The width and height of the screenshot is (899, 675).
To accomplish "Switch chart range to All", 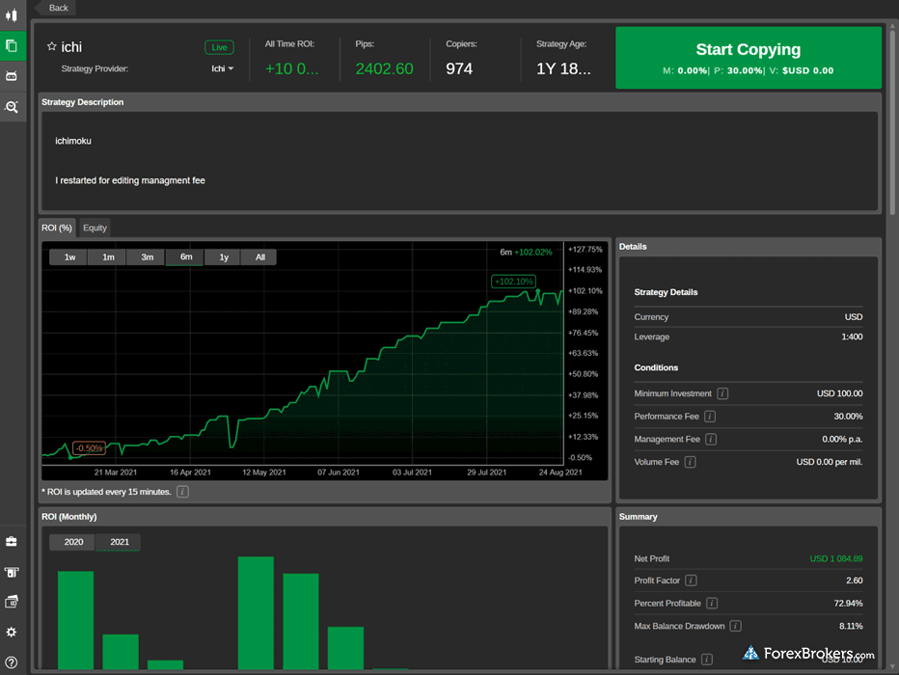I will 259,257.
